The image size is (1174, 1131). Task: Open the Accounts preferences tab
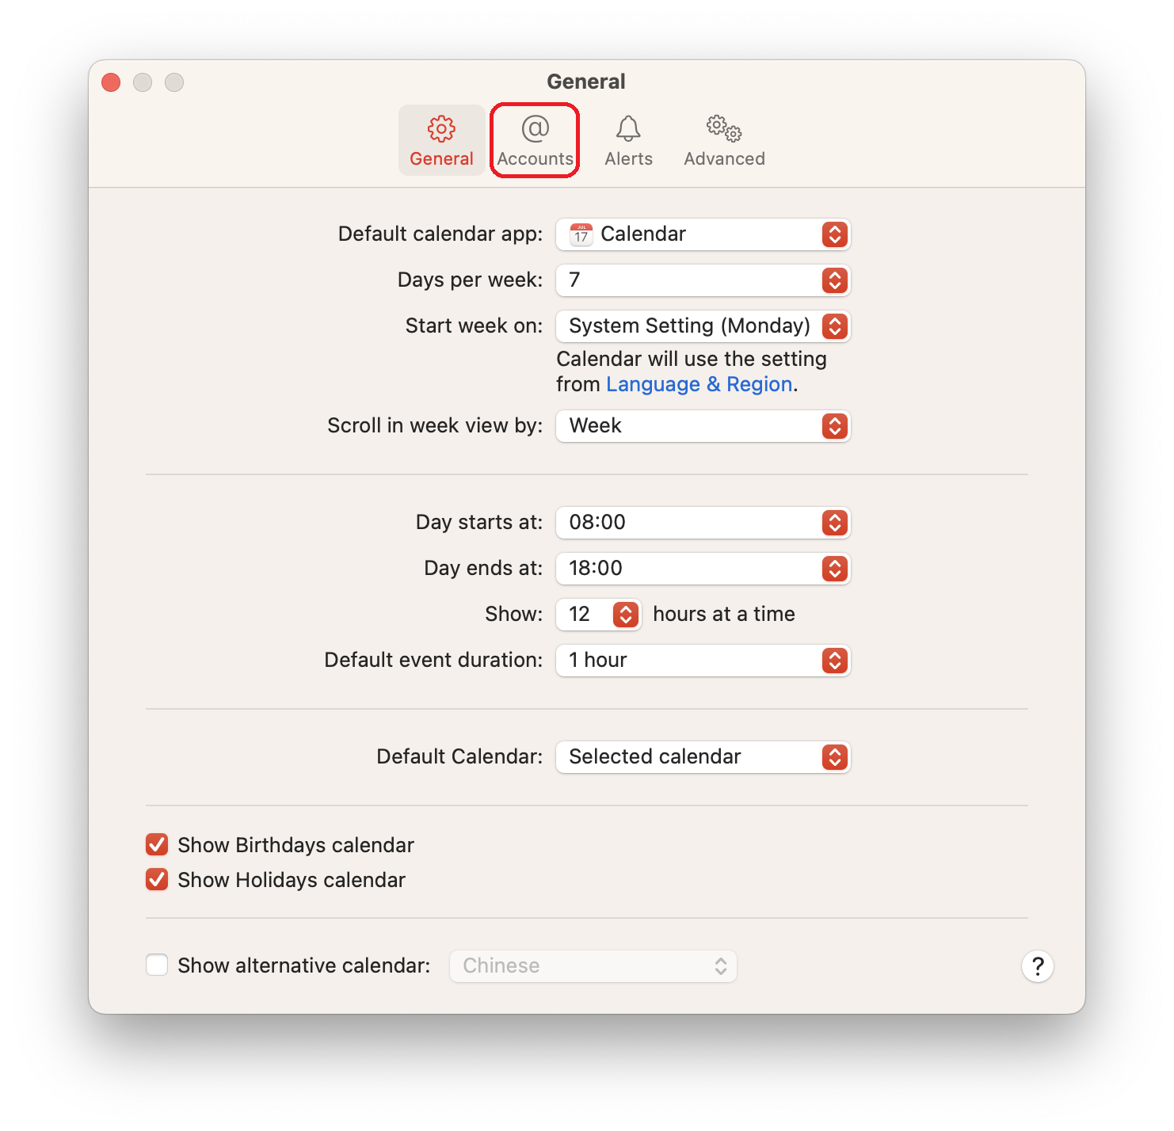point(535,141)
